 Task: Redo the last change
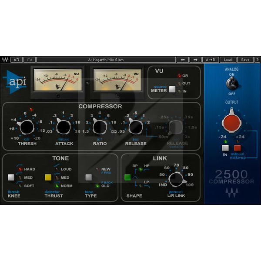(x=30, y=60)
